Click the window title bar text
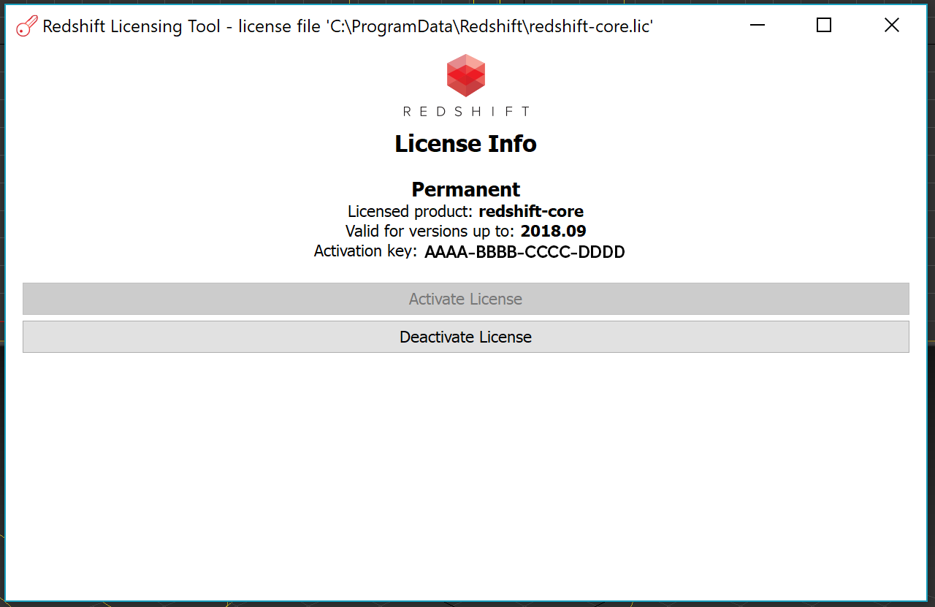The height and width of the screenshot is (607, 935). (x=348, y=26)
